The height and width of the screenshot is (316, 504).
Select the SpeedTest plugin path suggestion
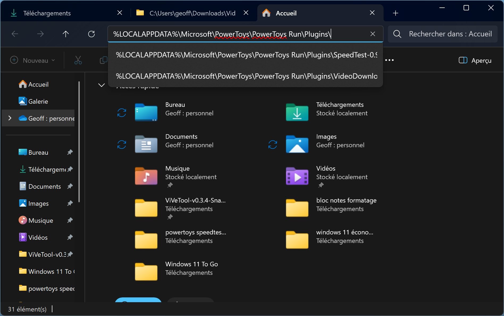[x=245, y=55]
